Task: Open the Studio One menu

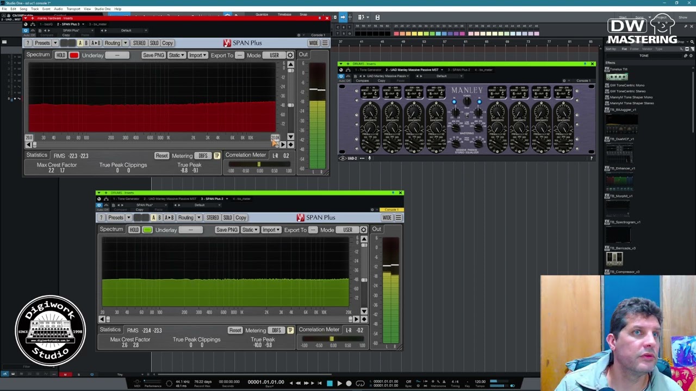Action: point(103,9)
